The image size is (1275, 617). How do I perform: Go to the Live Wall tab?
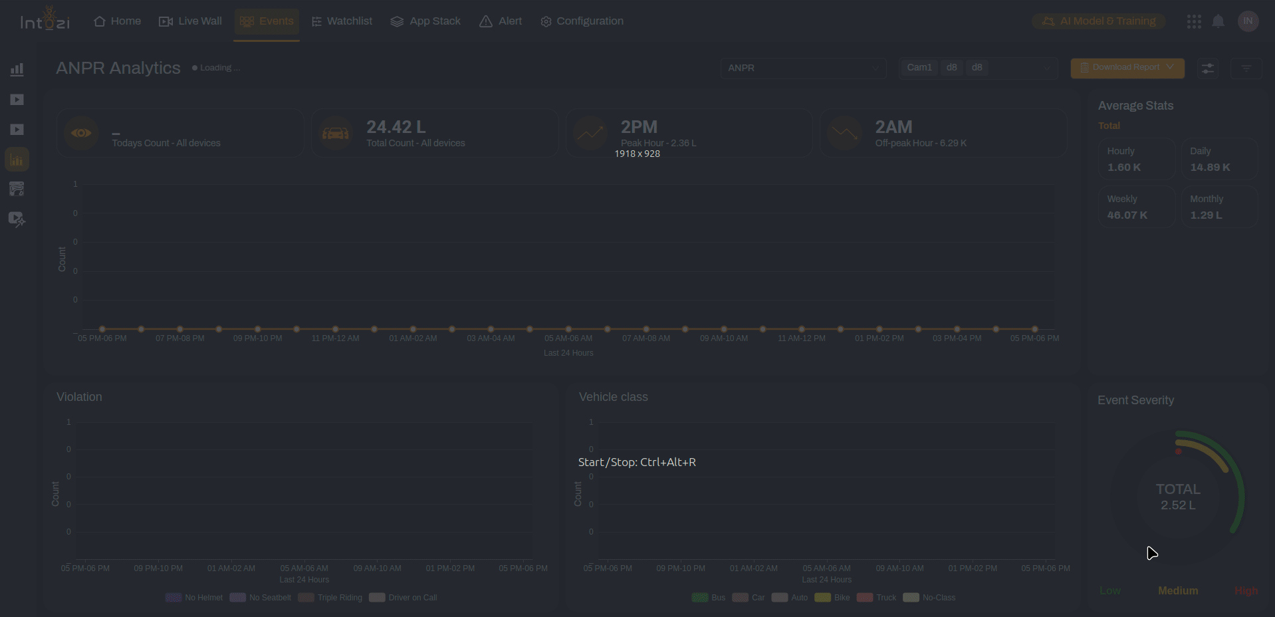point(191,21)
